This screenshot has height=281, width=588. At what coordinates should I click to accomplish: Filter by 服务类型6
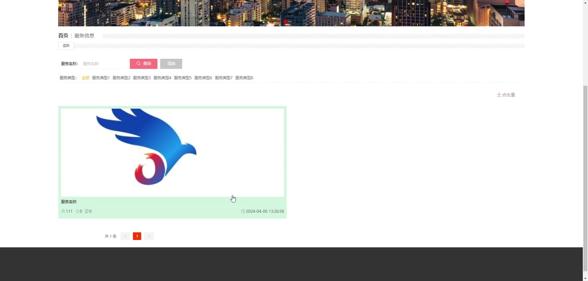click(203, 78)
